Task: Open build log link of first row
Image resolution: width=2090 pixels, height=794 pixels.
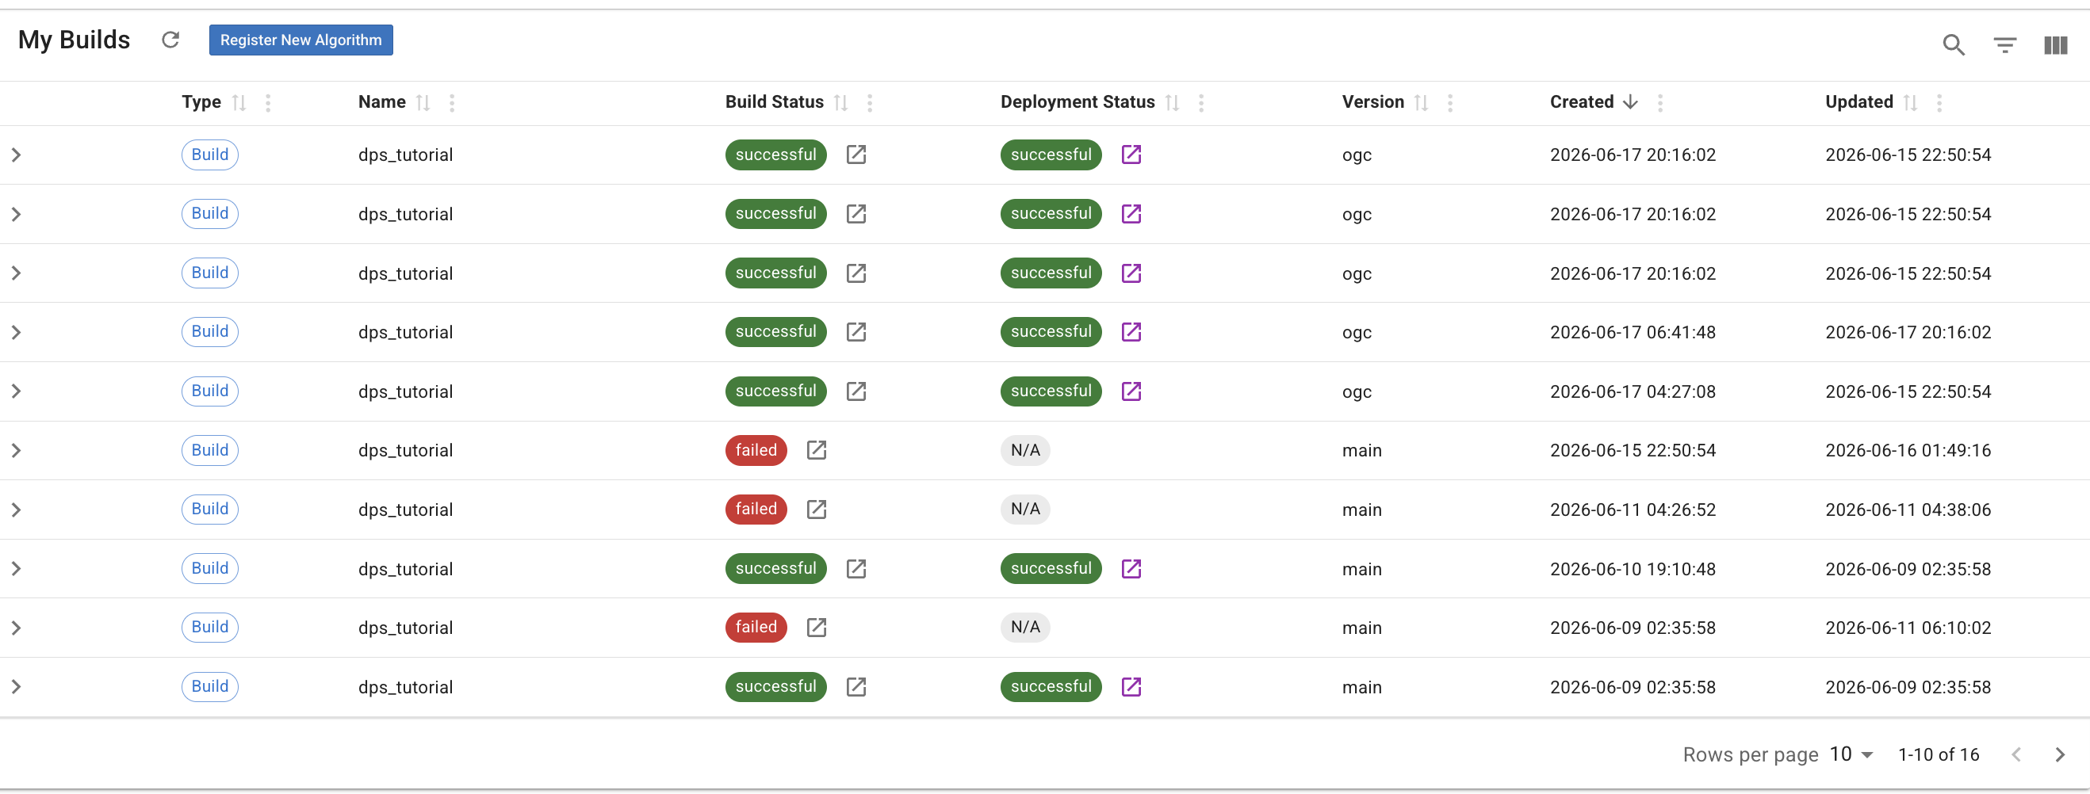Action: [x=856, y=154]
